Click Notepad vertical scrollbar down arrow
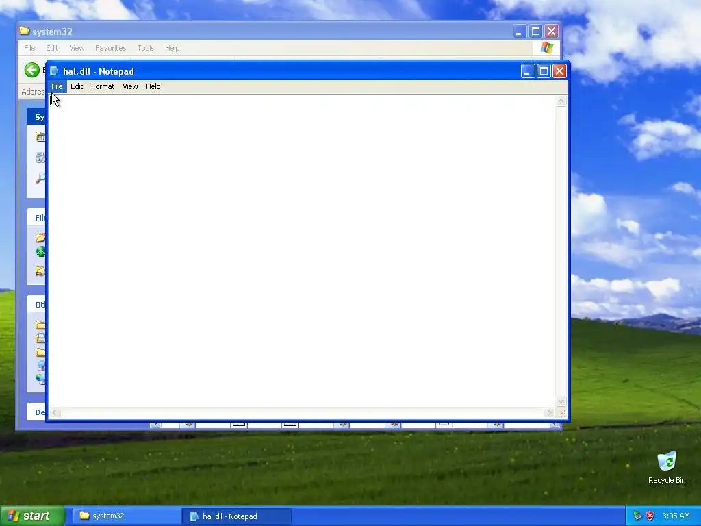 [x=561, y=401]
